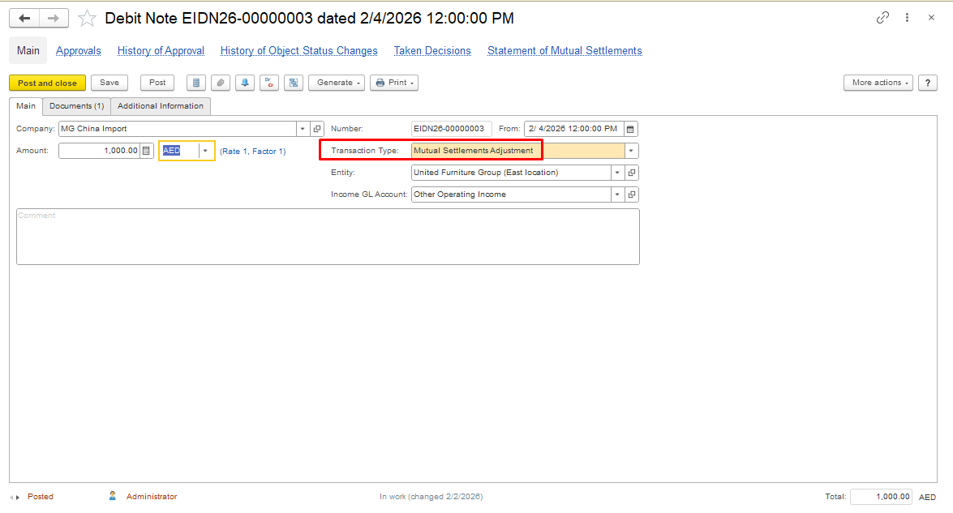Click inside the Comment text box

tap(328, 237)
